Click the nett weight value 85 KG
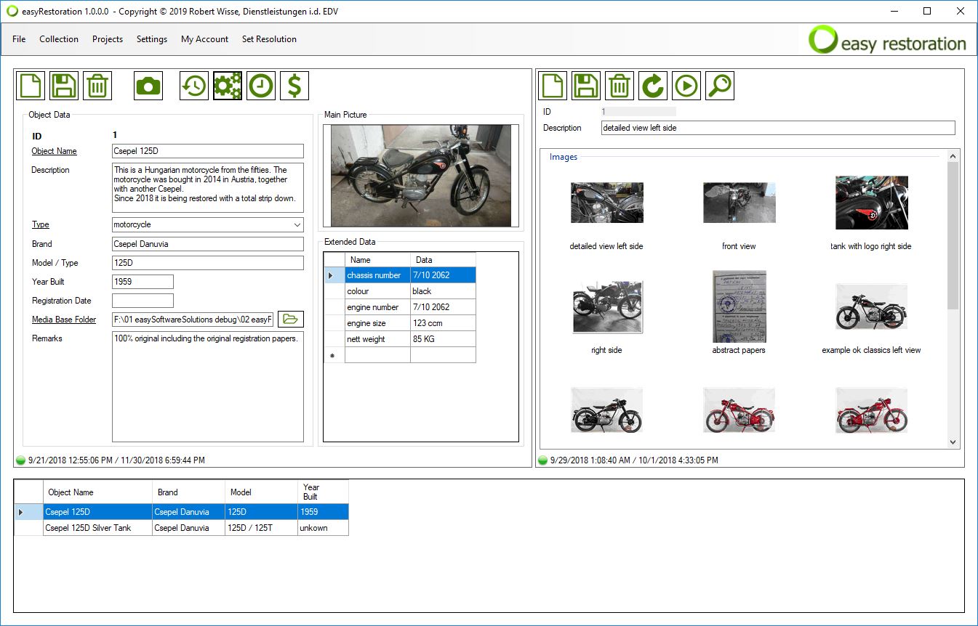978x626 pixels. (443, 339)
